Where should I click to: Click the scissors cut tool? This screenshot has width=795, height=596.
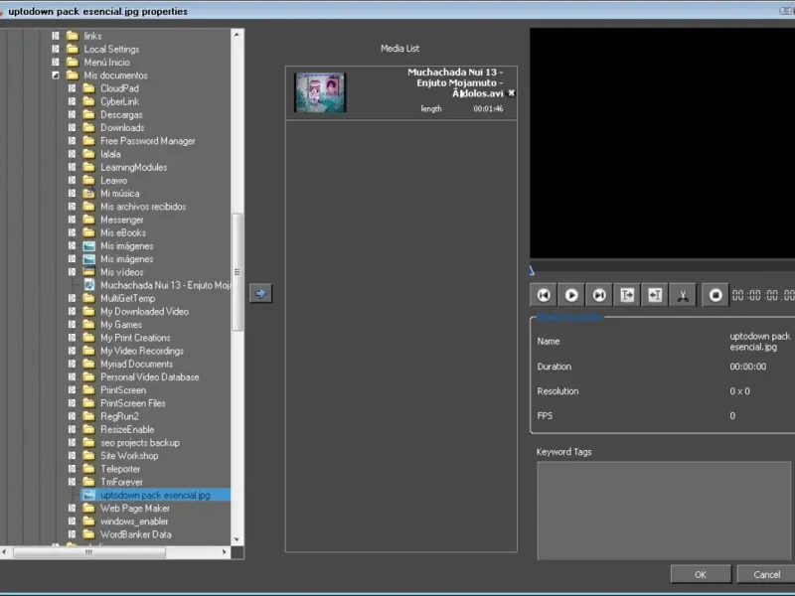click(x=683, y=295)
